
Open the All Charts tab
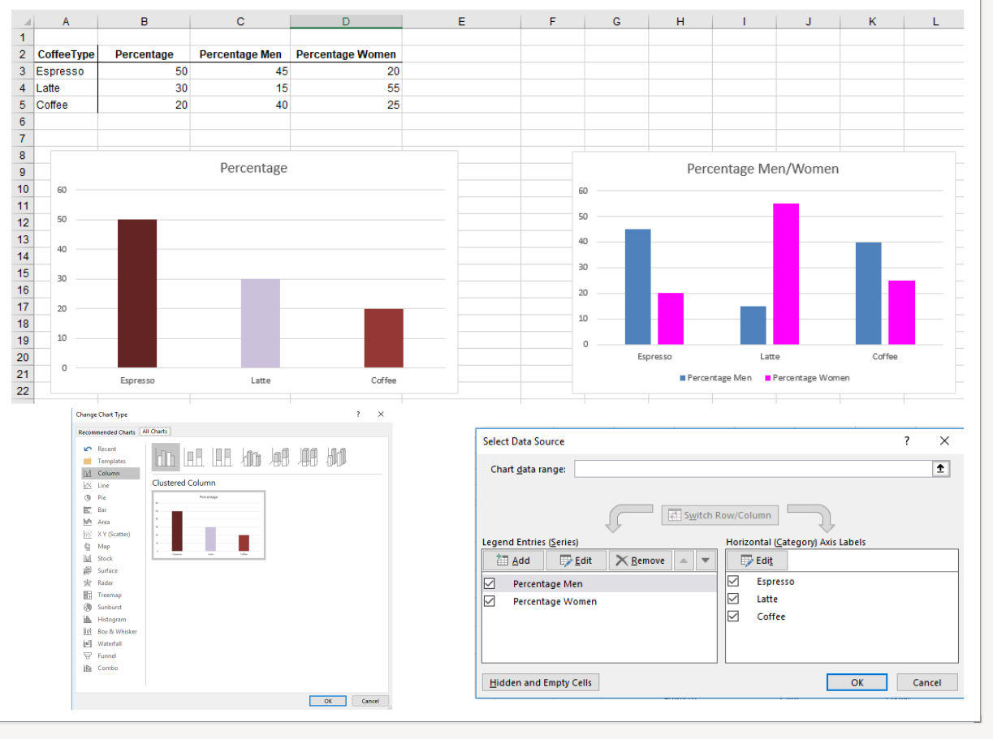point(155,432)
